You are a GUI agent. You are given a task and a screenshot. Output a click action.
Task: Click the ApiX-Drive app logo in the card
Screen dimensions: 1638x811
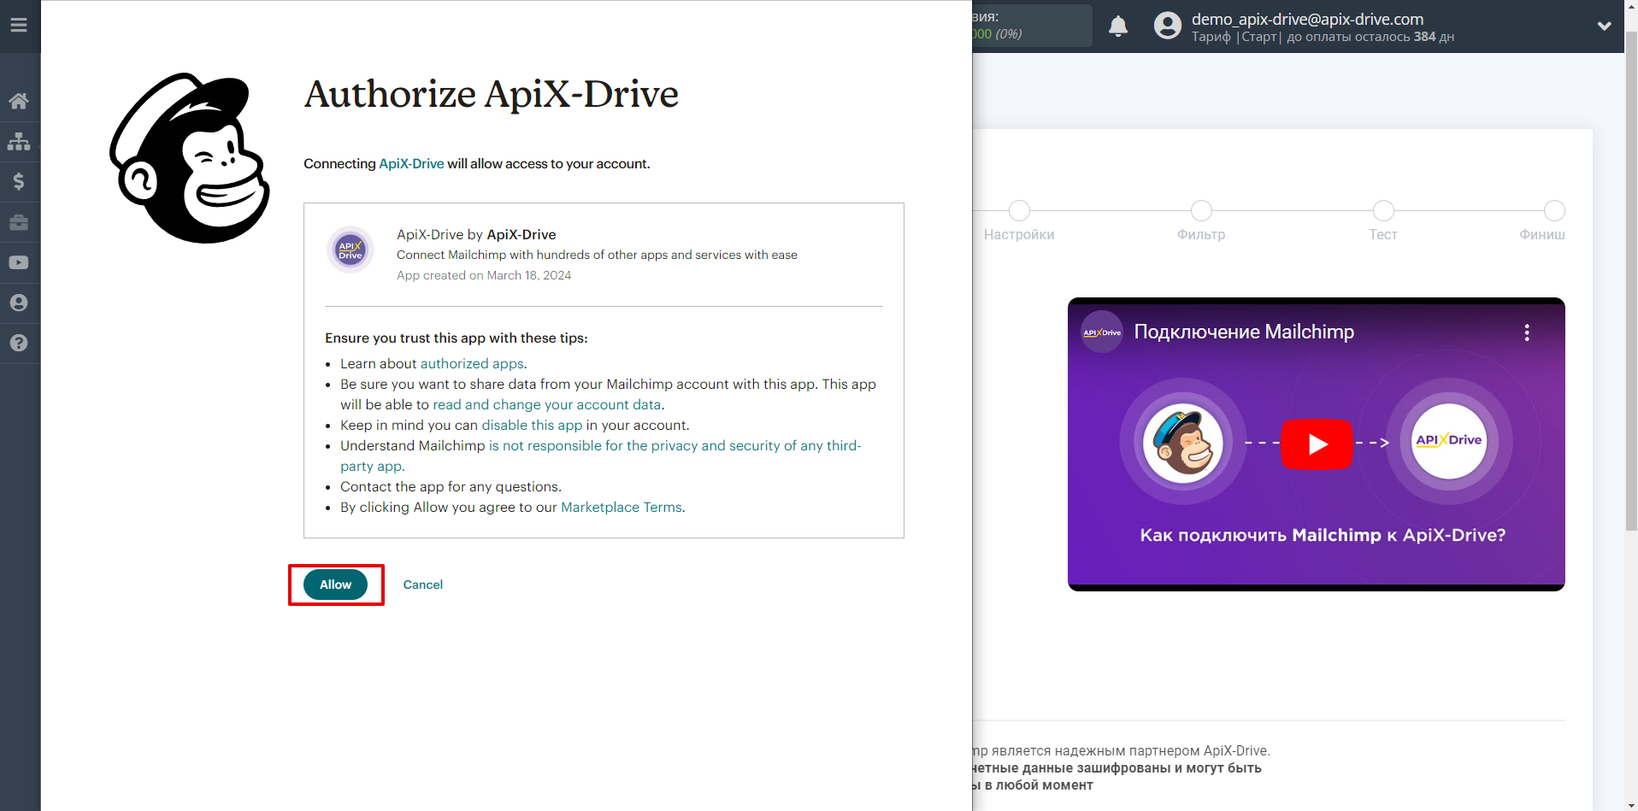pos(351,250)
